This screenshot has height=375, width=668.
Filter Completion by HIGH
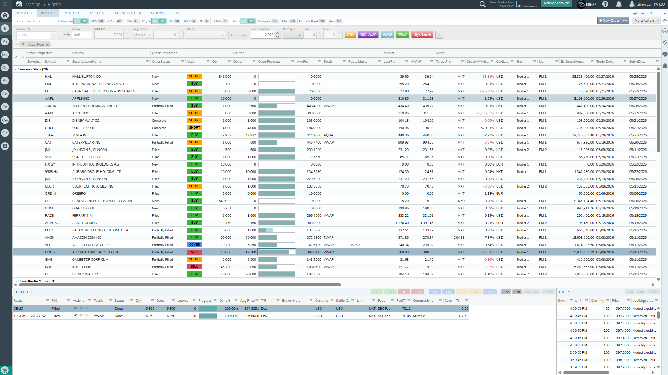114,21
